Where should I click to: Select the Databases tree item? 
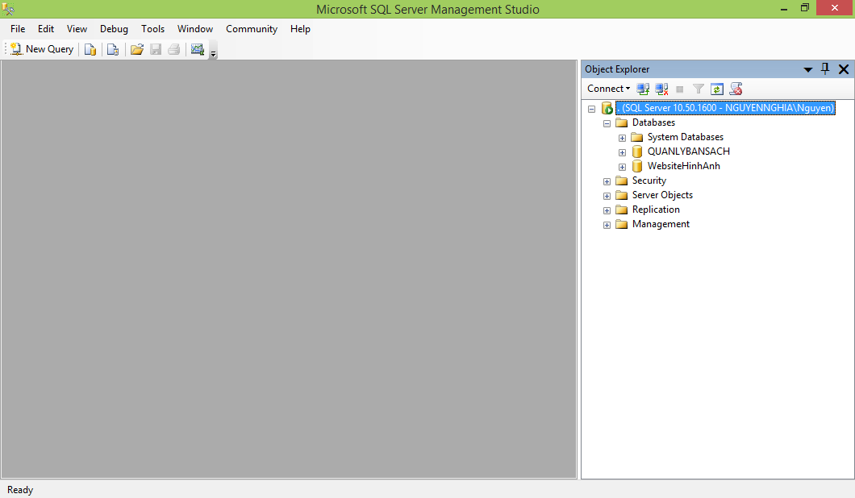(x=653, y=122)
